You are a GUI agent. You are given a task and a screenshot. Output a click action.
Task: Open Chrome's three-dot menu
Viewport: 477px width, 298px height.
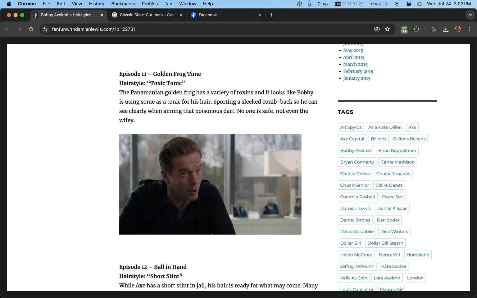[470, 29]
